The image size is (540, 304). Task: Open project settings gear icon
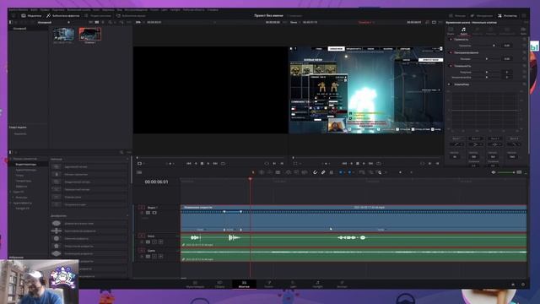point(523,285)
